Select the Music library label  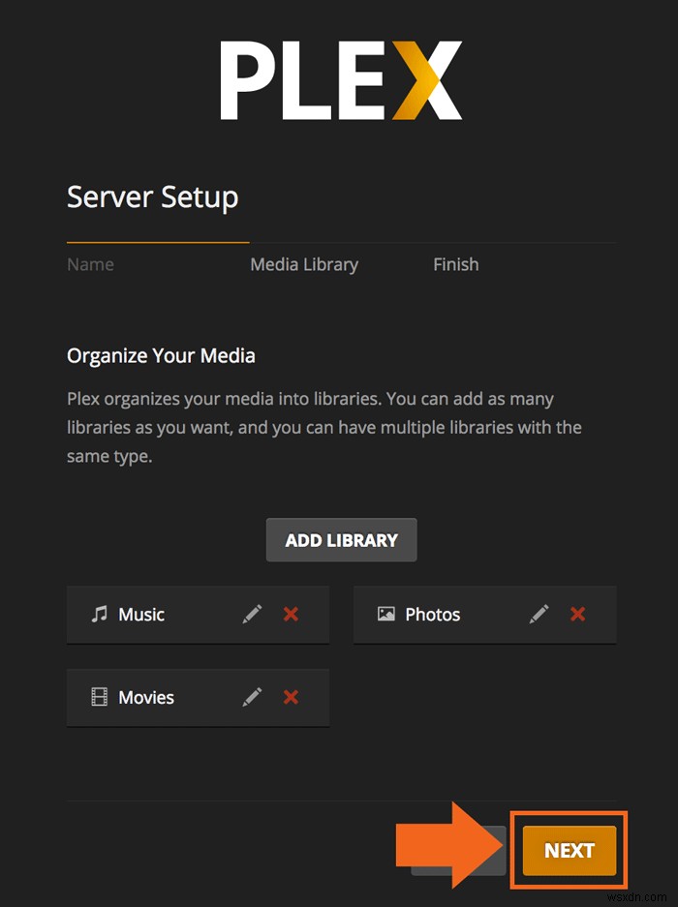pos(141,615)
